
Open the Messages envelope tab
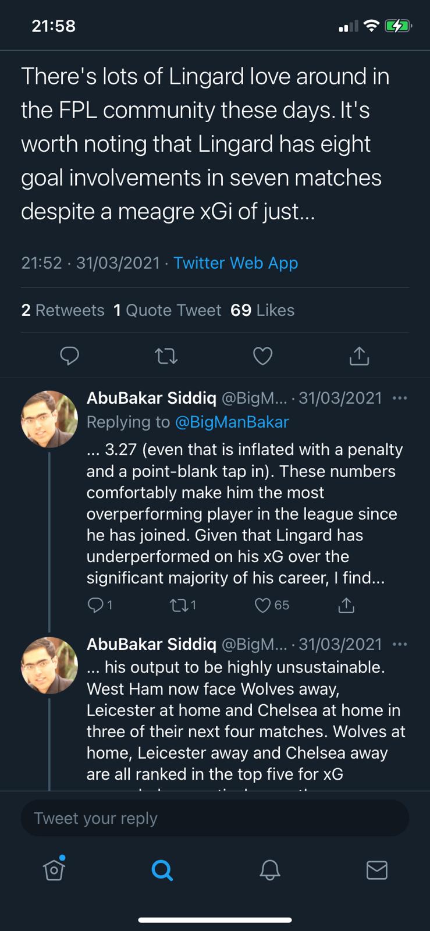[x=377, y=870]
